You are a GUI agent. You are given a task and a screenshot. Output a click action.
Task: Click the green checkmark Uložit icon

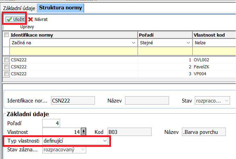(9, 20)
